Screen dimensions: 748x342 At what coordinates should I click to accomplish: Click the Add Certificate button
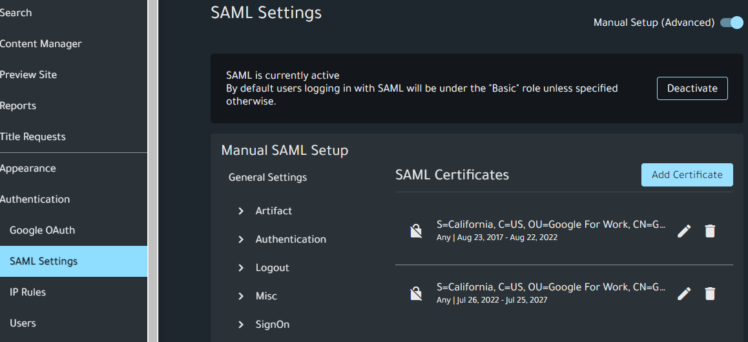click(687, 175)
